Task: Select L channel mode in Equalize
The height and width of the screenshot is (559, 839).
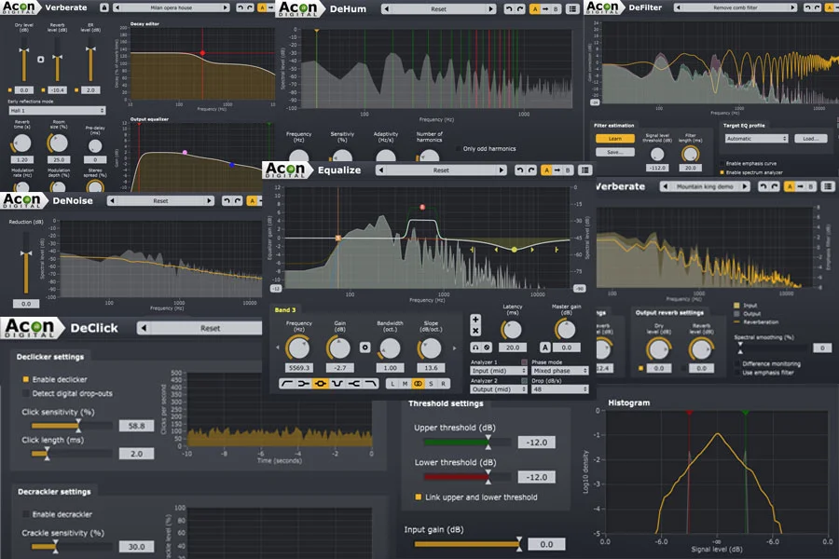Action: pos(392,384)
